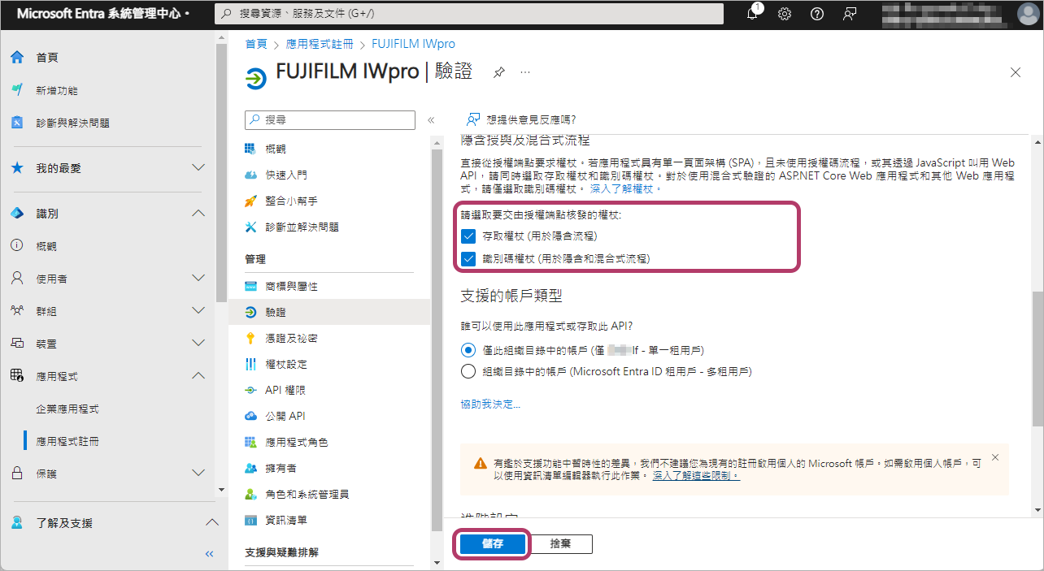Expand 群組 section chevron
Image resolution: width=1044 pixels, height=571 pixels.
click(x=198, y=311)
